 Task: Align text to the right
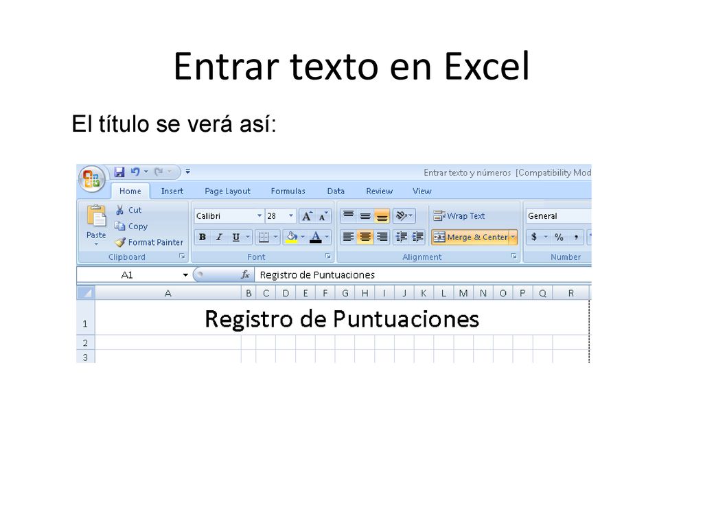pyautogui.click(x=382, y=237)
